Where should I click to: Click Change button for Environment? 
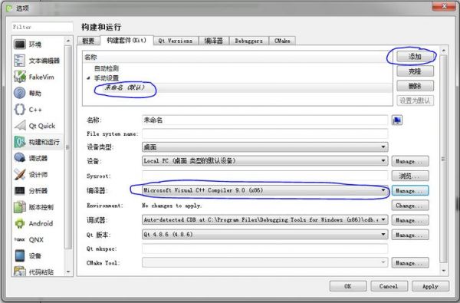coord(410,206)
